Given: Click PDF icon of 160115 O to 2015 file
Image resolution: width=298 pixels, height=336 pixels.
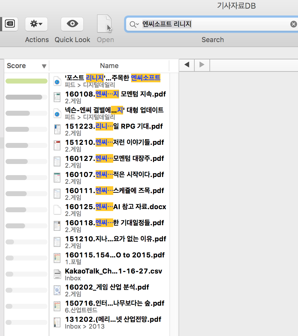Looking at the screenshot, I should (57, 258).
